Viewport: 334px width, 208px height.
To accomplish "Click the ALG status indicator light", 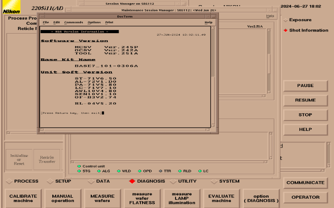I will point(99,171).
